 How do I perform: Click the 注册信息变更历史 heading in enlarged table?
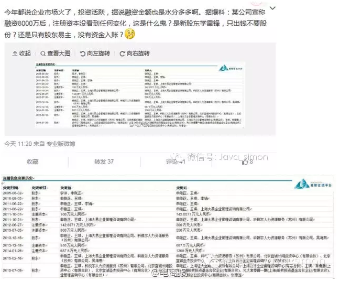click(18, 178)
